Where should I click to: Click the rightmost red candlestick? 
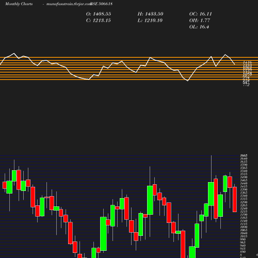point(235,200)
